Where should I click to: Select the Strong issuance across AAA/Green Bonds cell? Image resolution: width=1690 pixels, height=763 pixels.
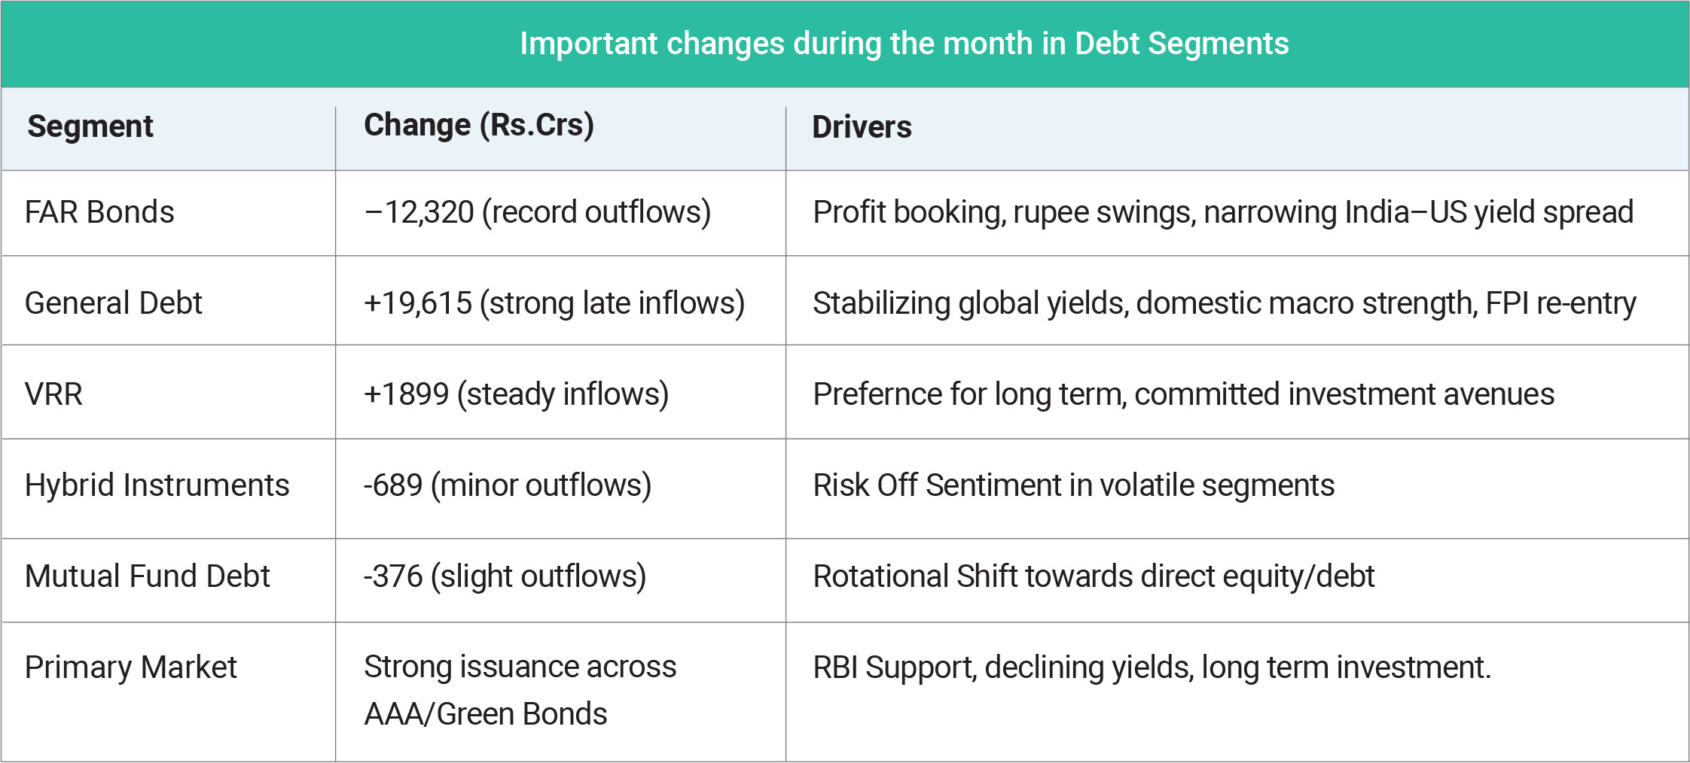pos(520,690)
